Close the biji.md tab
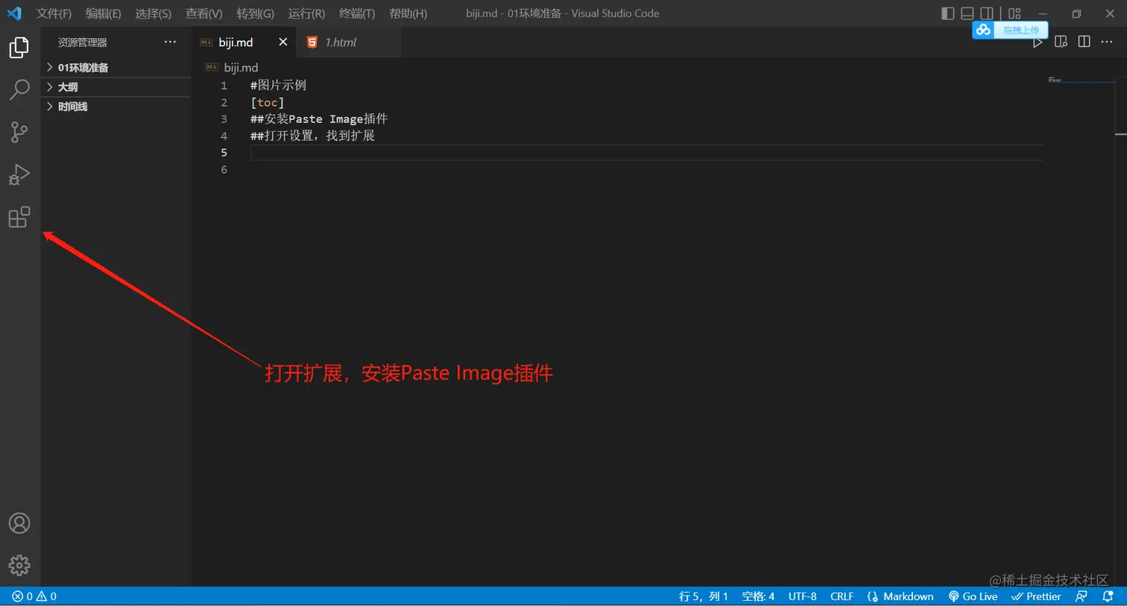 click(282, 42)
